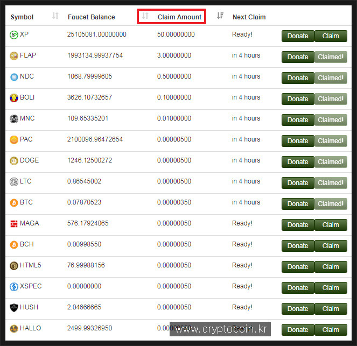Donate to the BCH faucet

298,246
